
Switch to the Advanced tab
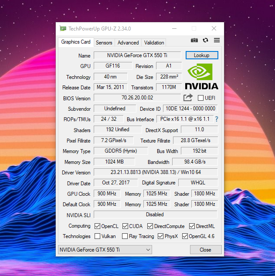(x=128, y=43)
